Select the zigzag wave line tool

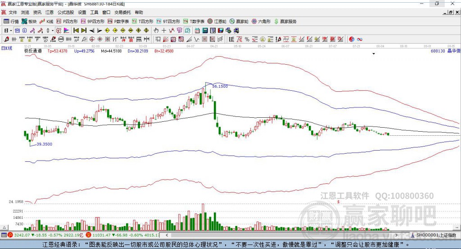tap(196, 39)
